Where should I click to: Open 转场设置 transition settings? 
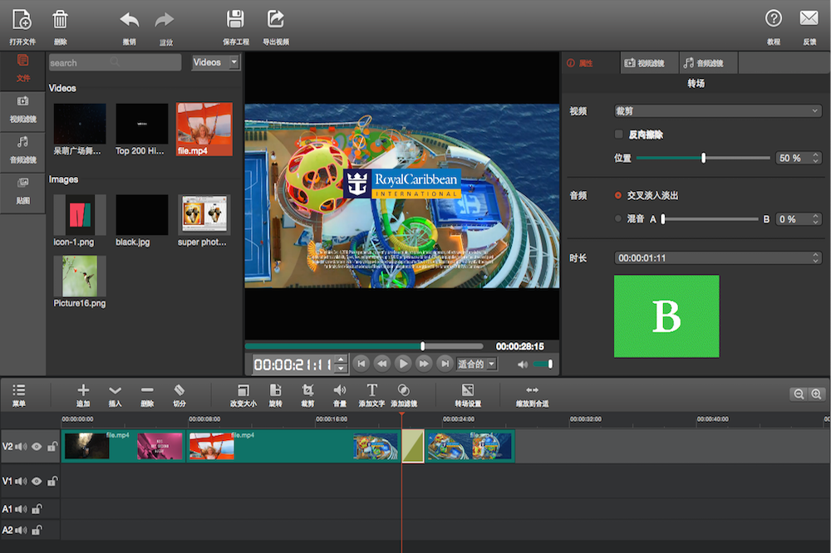(468, 390)
